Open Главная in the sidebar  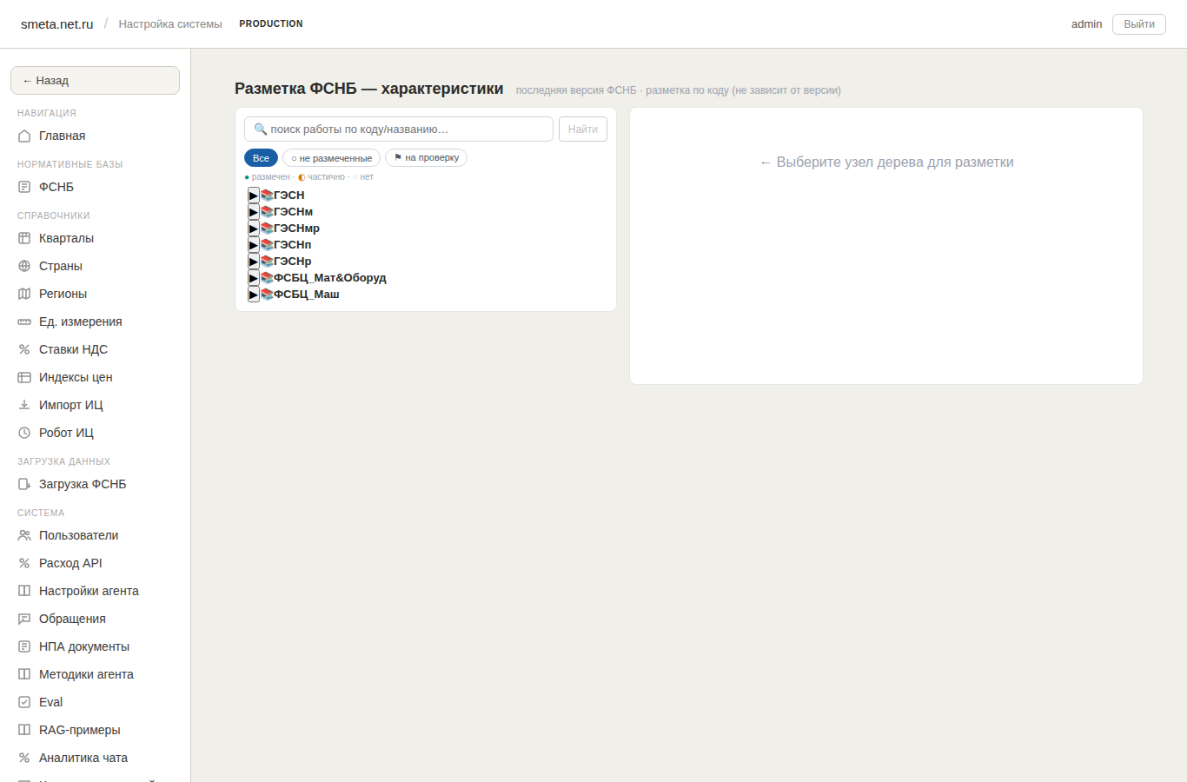95,136
